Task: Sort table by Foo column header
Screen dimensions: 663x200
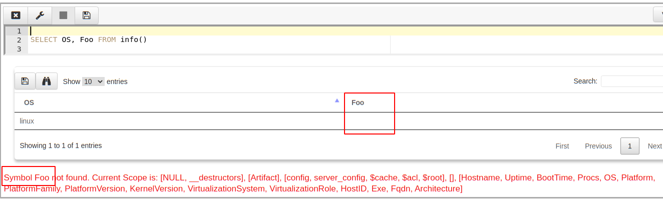Action: pyautogui.click(x=358, y=102)
